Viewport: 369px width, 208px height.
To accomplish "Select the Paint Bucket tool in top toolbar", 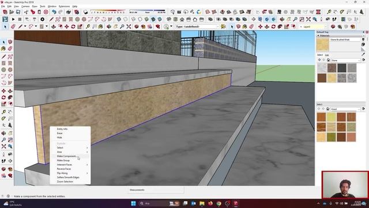I will click(101, 27).
